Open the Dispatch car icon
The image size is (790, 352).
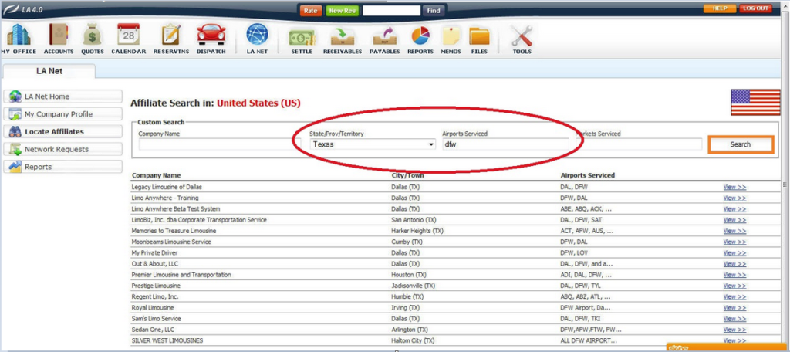[x=211, y=36]
